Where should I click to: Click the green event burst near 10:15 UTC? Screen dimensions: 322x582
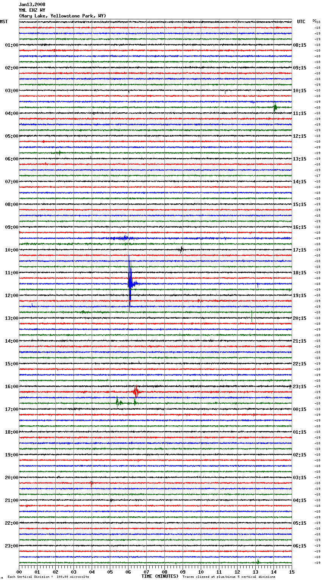(275, 107)
